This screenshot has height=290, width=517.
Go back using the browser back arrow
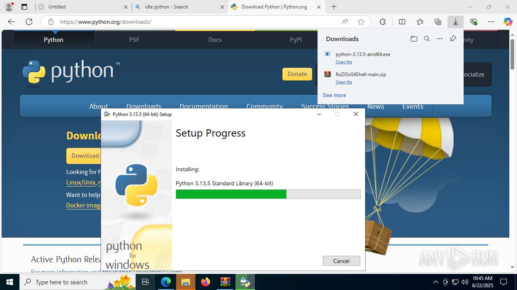[x=11, y=22]
